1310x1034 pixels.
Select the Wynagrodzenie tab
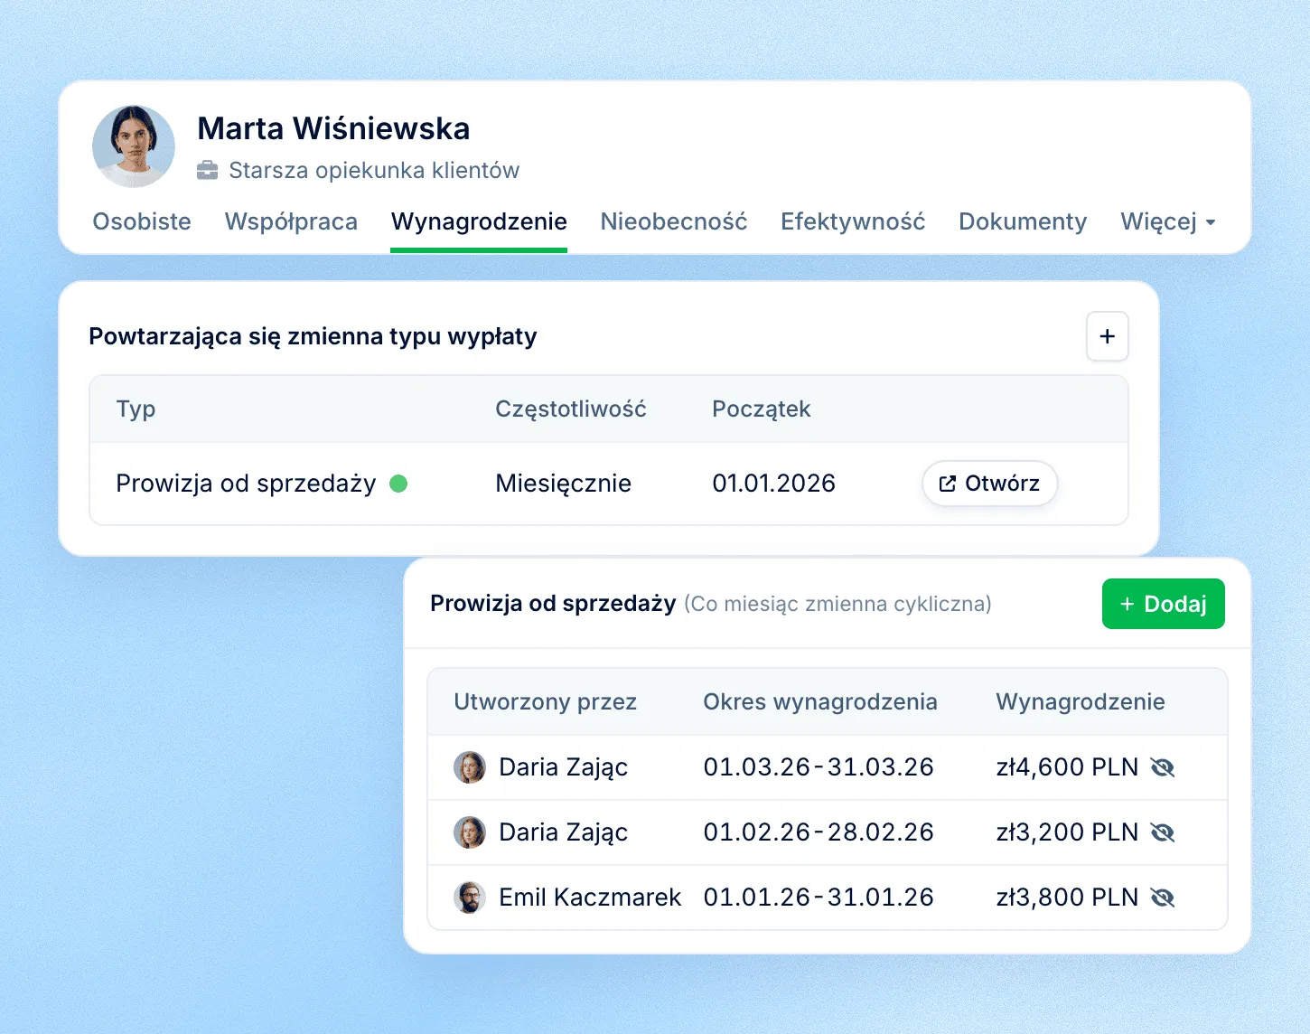(479, 221)
